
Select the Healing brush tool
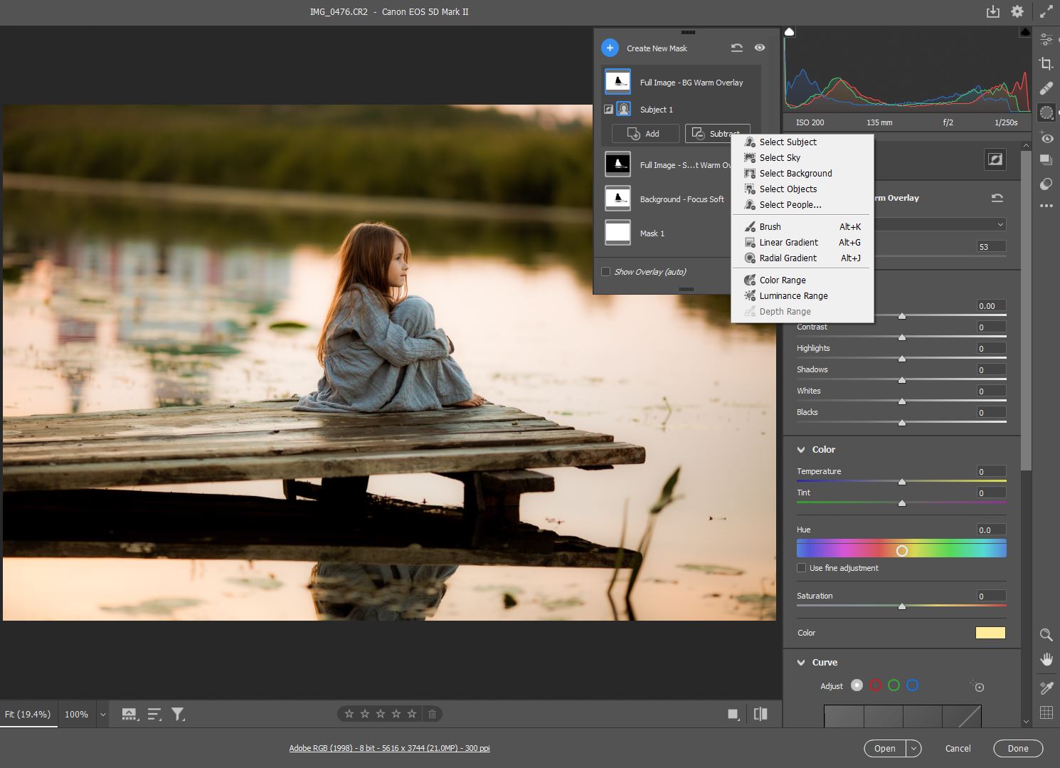[x=1046, y=88]
